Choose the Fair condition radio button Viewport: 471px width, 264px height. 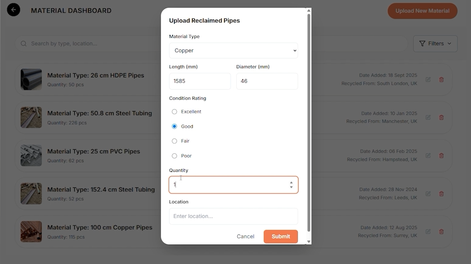pos(174,141)
